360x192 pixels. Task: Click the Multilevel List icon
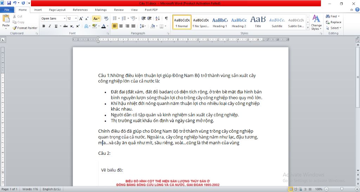point(133,19)
